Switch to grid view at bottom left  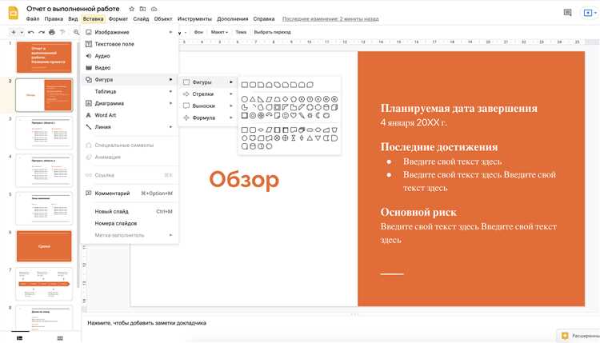pyautogui.click(x=60, y=338)
